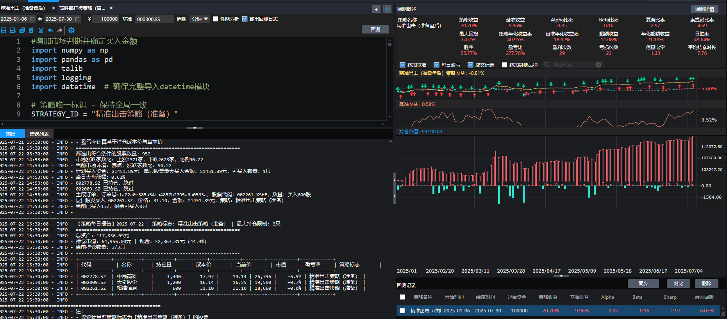Switch to 高胜率打板策略 tab
The image size is (727, 319).
pyautogui.click(x=82, y=8)
